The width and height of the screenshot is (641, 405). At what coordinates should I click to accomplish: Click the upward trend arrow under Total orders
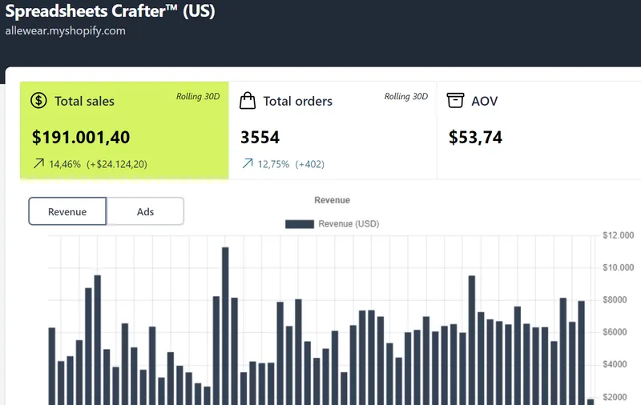click(x=247, y=164)
